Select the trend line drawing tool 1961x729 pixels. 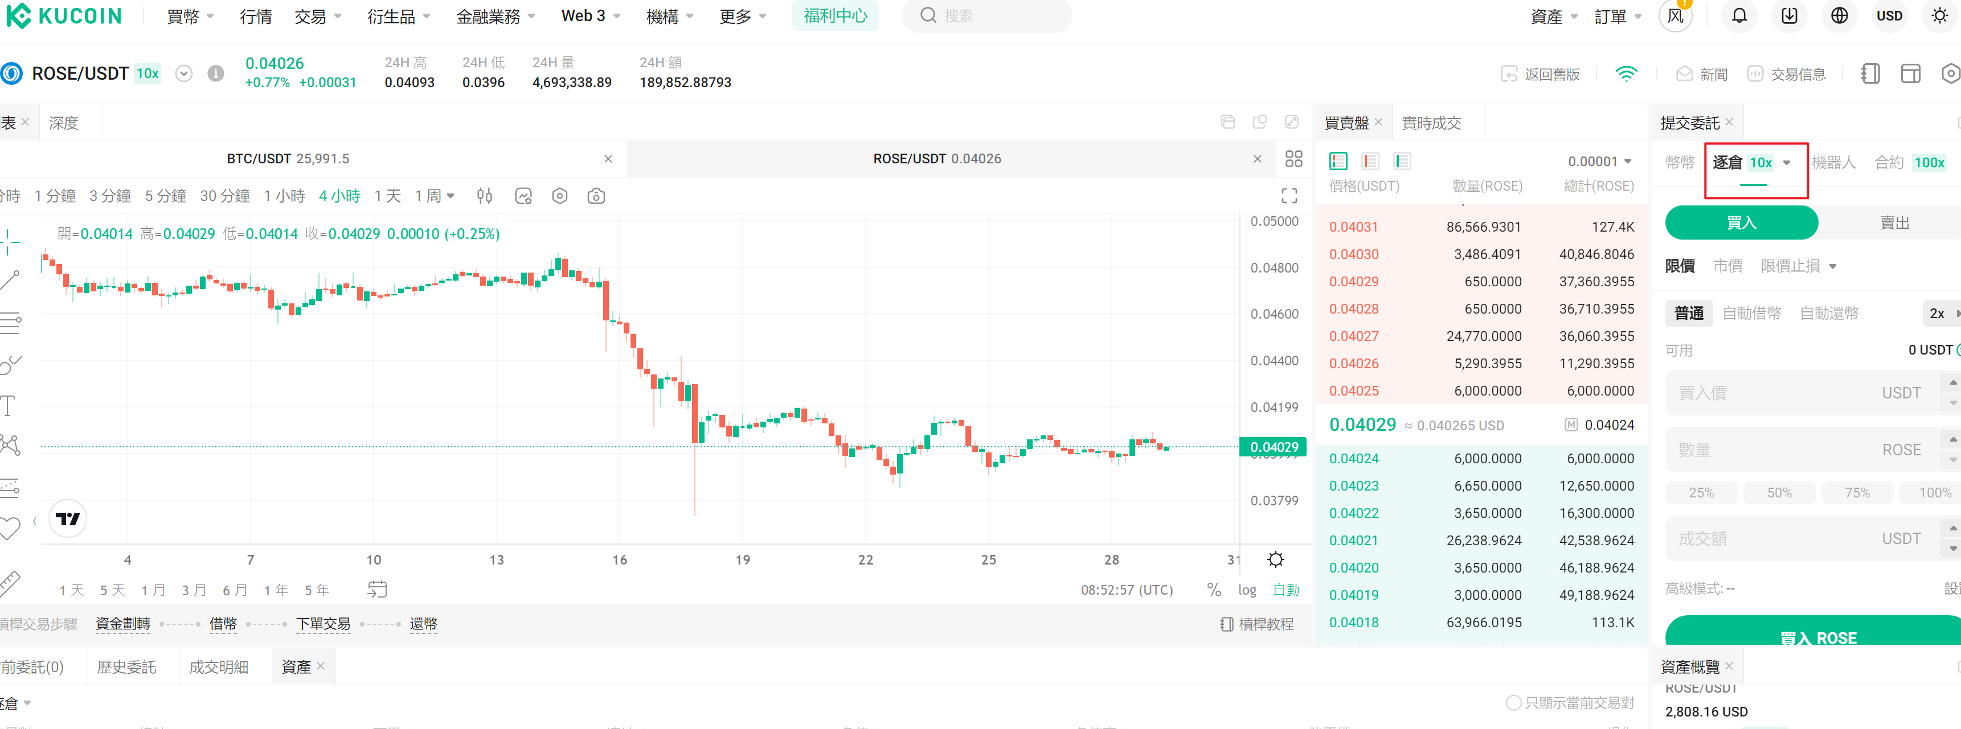pyautogui.click(x=10, y=280)
